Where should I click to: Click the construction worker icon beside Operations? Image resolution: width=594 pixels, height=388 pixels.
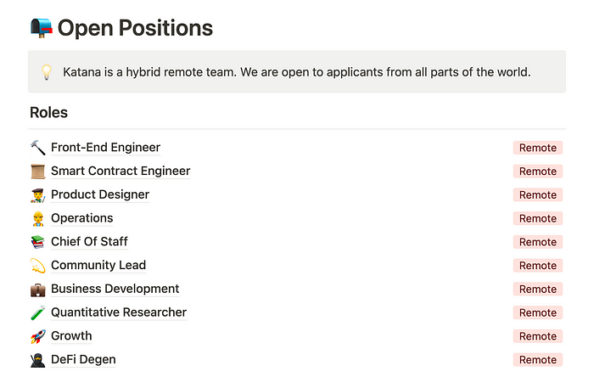tap(38, 219)
